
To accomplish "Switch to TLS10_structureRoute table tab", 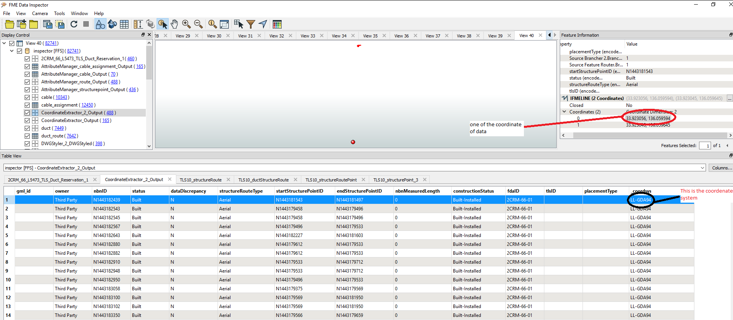I will coord(201,180).
